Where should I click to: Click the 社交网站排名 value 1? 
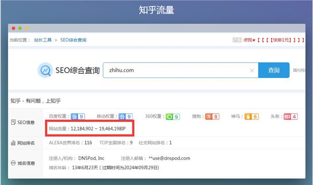pos(170,143)
